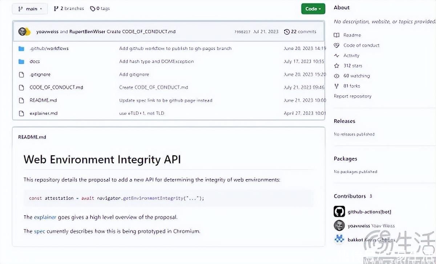Screen dimensions: 436x264
Task: View the 2 branches link
Action: pos(72,9)
